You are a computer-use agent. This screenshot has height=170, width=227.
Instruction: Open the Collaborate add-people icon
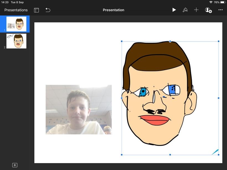pyautogui.click(x=208, y=10)
